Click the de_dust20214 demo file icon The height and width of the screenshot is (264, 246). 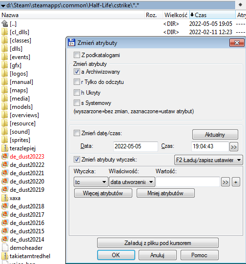pyautogui.click(x=5, y=240)
